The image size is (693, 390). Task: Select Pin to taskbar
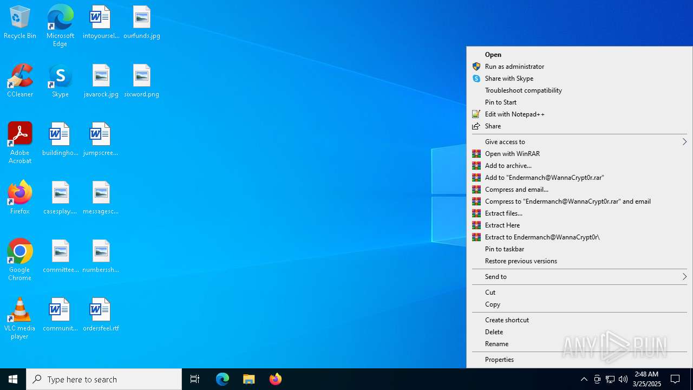click(579, 249)
